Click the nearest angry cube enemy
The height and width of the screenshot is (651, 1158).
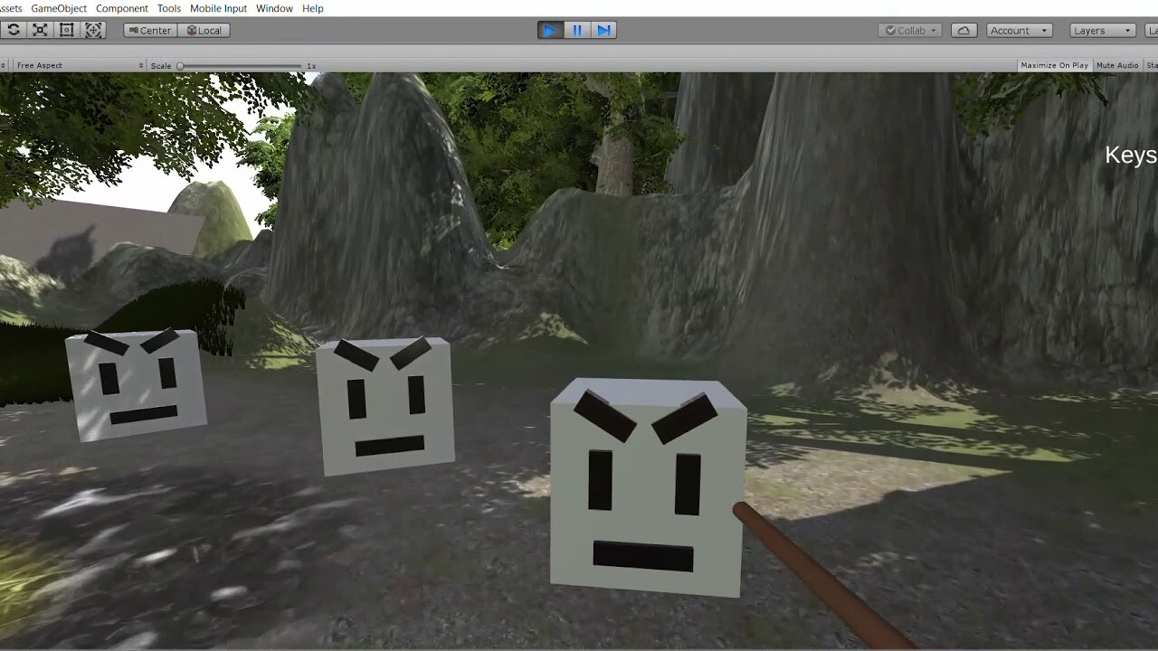(648, 488)
